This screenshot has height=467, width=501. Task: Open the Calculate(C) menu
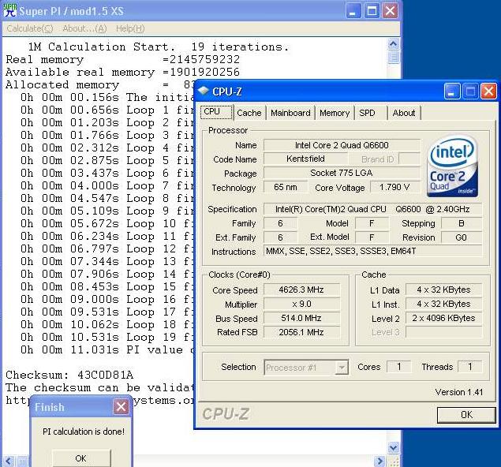pyautogui.click(x=30, y=28)
